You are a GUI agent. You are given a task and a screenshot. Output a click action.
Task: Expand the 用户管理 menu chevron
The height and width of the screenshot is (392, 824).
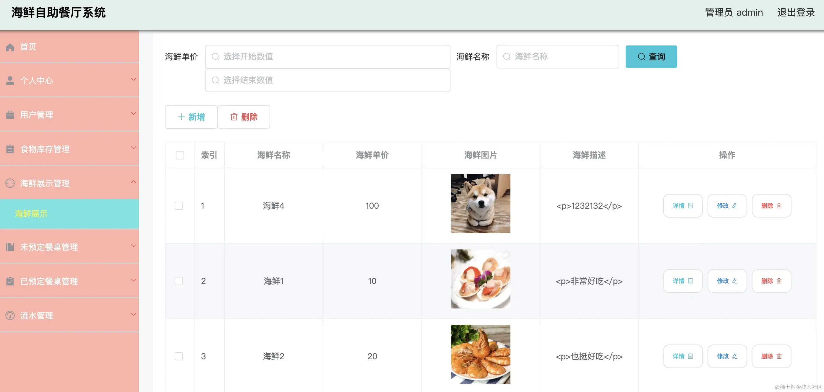[x=133, y=113]
